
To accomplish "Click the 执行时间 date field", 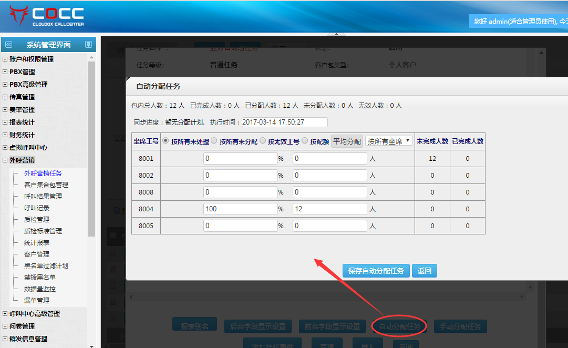I will (284, 122).
